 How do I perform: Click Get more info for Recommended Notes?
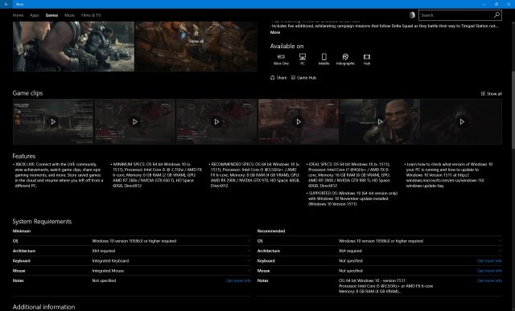[489, 280]
